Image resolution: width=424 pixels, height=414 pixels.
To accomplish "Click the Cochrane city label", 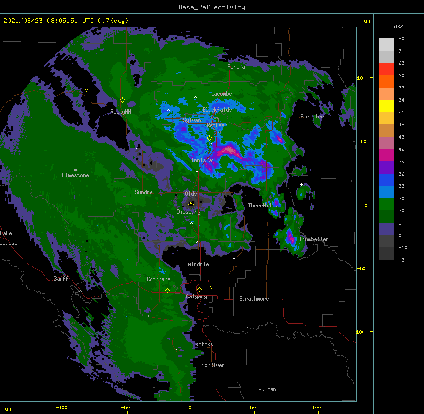I will coord(158,279).
